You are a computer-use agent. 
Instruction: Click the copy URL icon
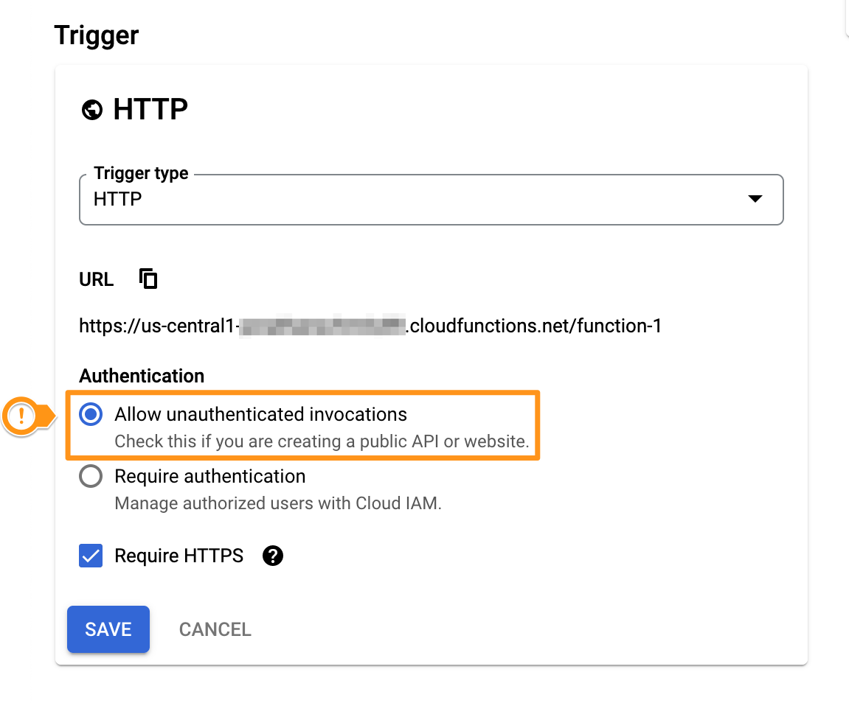point(148,279)
